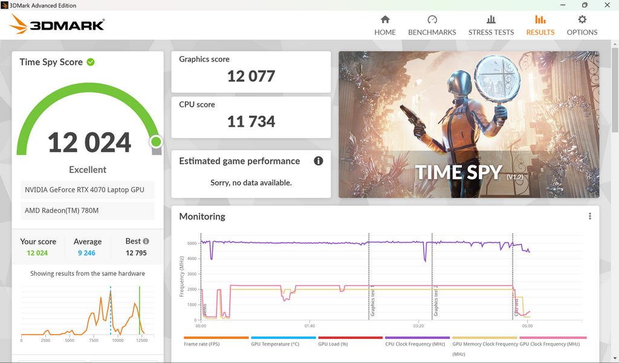The width and height of the screenshot is (619, 363).
Task: Open the BENCHMARKS tab
Action: click(432, 25)
